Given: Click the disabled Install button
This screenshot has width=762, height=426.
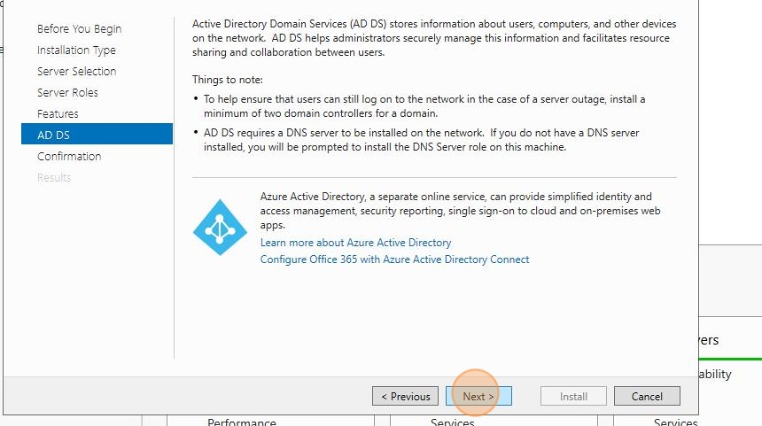Looking at the screenshot, I should 573,397.
